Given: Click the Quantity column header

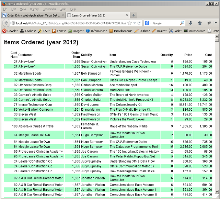Looking at the screenshot, I should [x=166, y=55].
